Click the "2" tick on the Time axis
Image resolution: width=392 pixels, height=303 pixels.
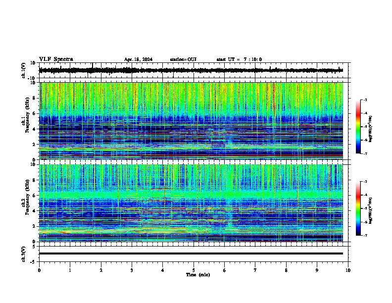[x=101, y=270]
